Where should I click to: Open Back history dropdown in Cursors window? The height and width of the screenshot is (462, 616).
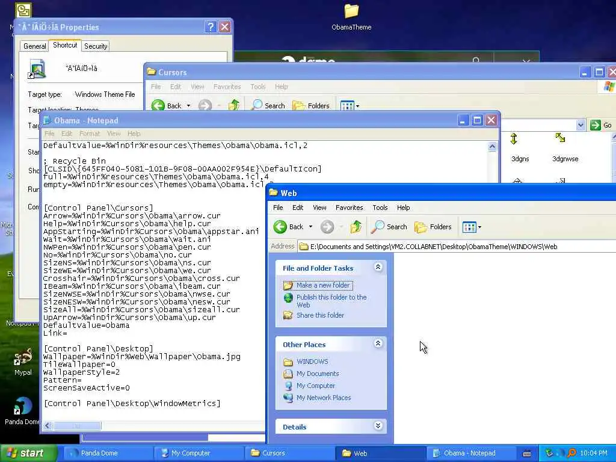(188, 106)
